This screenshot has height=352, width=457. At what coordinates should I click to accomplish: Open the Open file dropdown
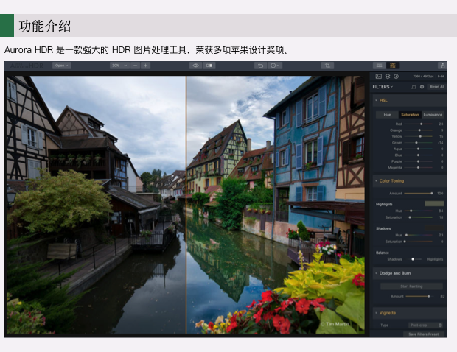point(61,66)
